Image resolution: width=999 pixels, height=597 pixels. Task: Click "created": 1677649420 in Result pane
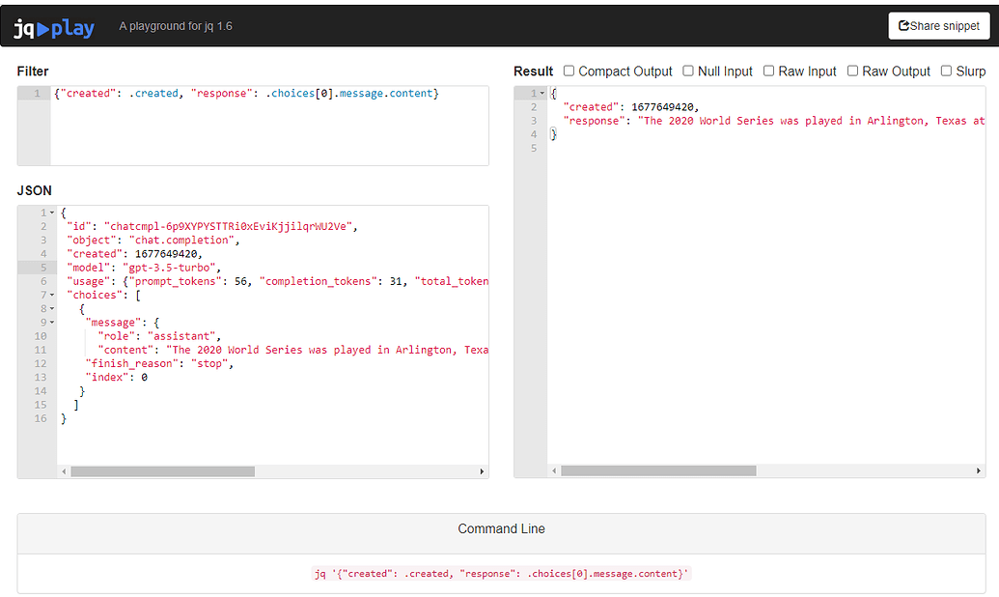click(630, 107)
